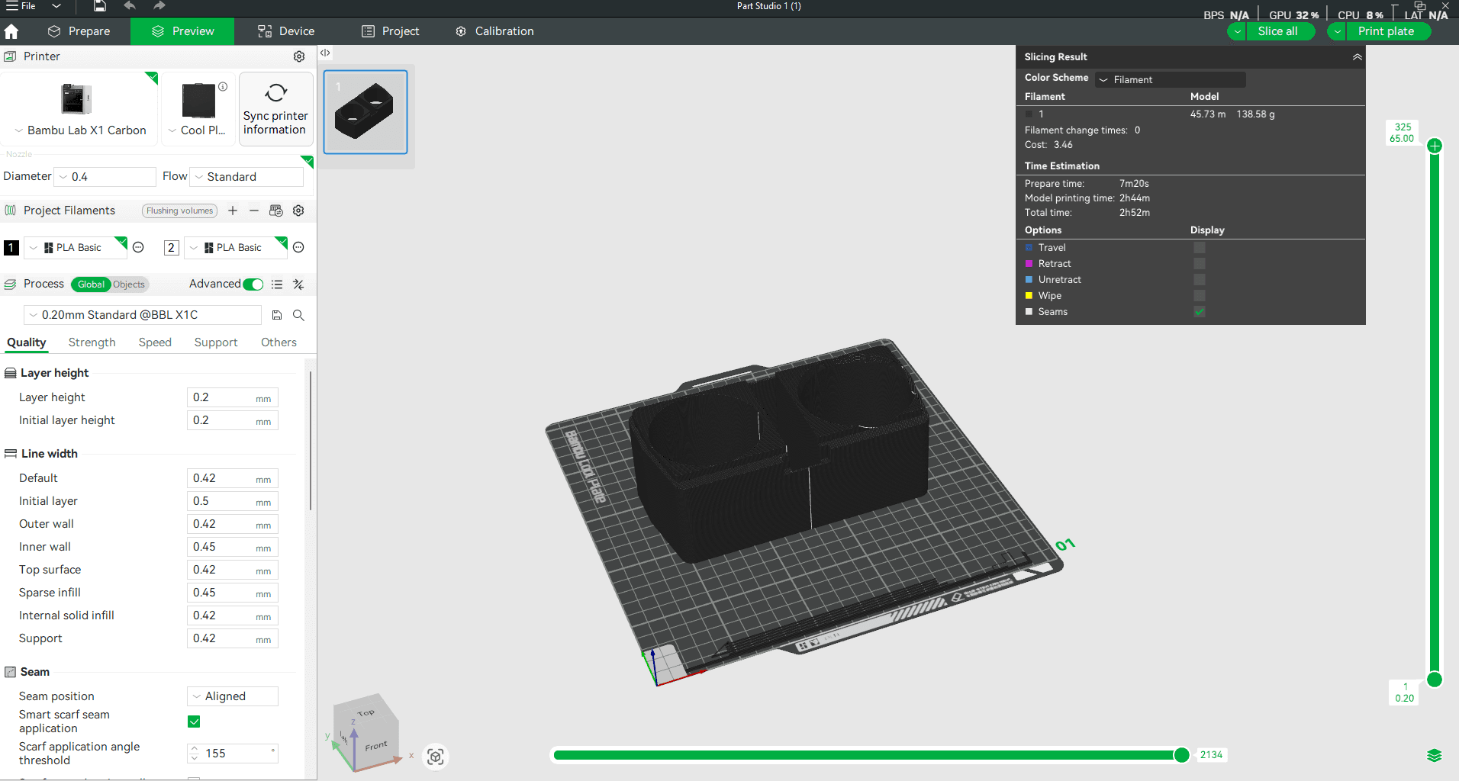Open the Seam position dropdown
Viewport: 1459px width, 781px height.
click(x=233, y=696)
